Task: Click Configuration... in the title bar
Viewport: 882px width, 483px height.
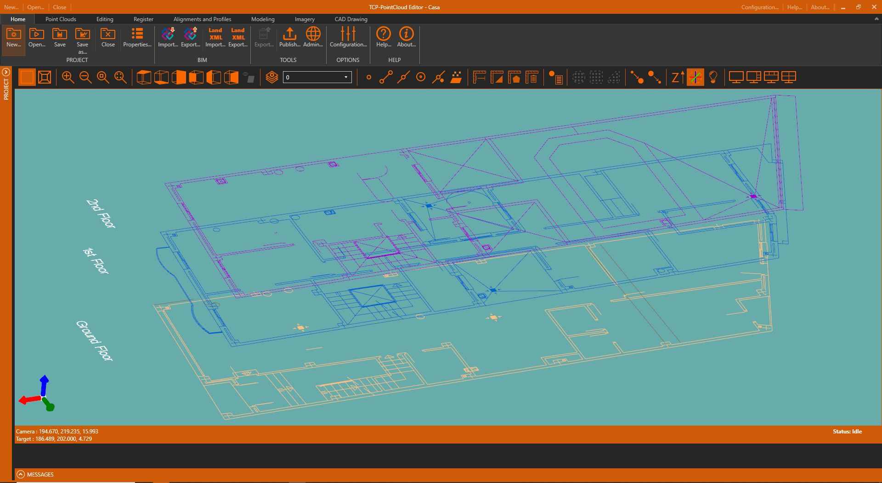Action: coord(760,7)
